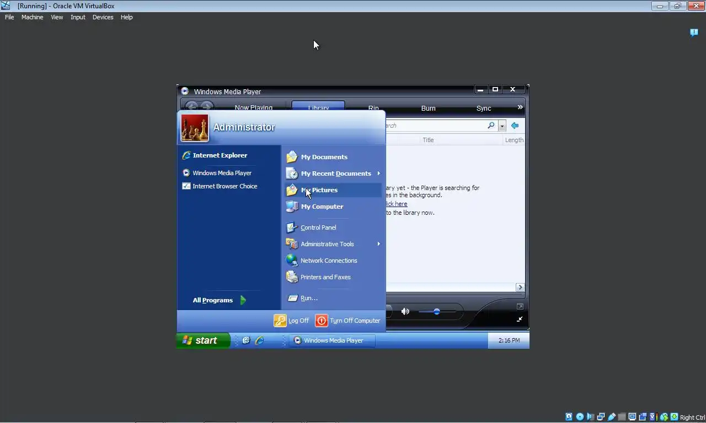Click the view full screen icon
This screenshot has width=706, height=423.
(520, 307)
